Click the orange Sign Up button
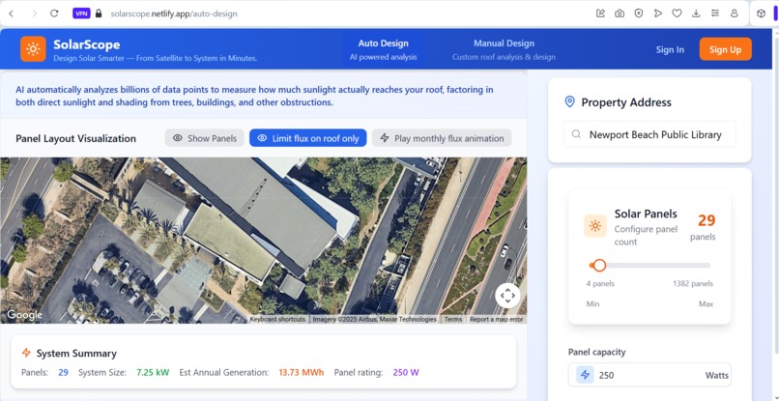This screenshot has height=401, width=779. click(x=725, y=49)
